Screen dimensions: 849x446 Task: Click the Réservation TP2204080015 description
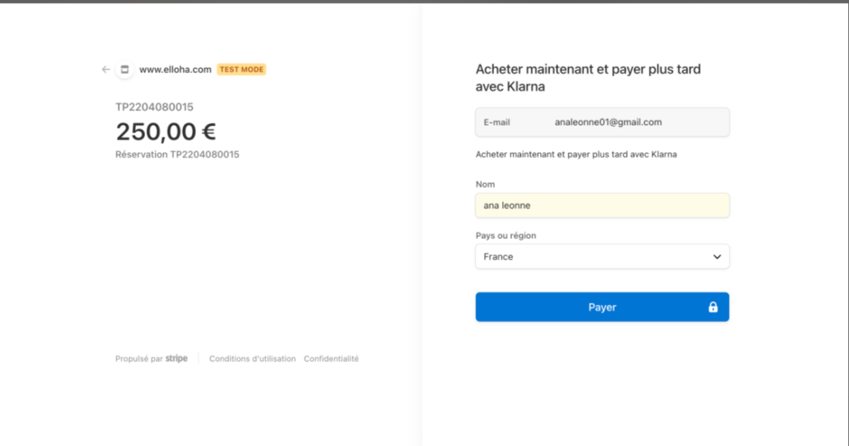coord(177,155)
